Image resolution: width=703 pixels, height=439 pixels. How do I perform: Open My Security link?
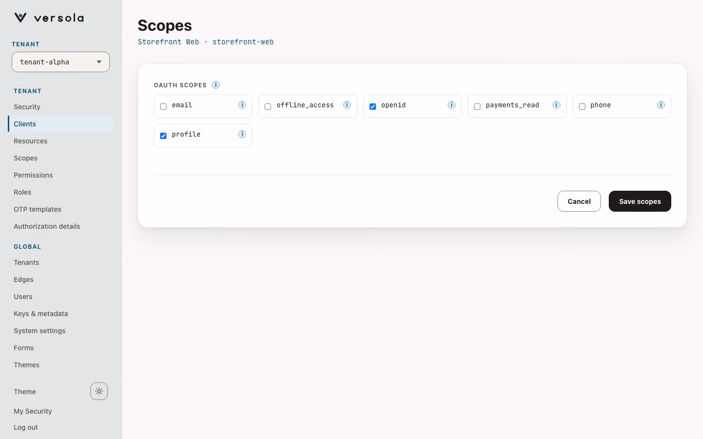[x=33, y=411]
